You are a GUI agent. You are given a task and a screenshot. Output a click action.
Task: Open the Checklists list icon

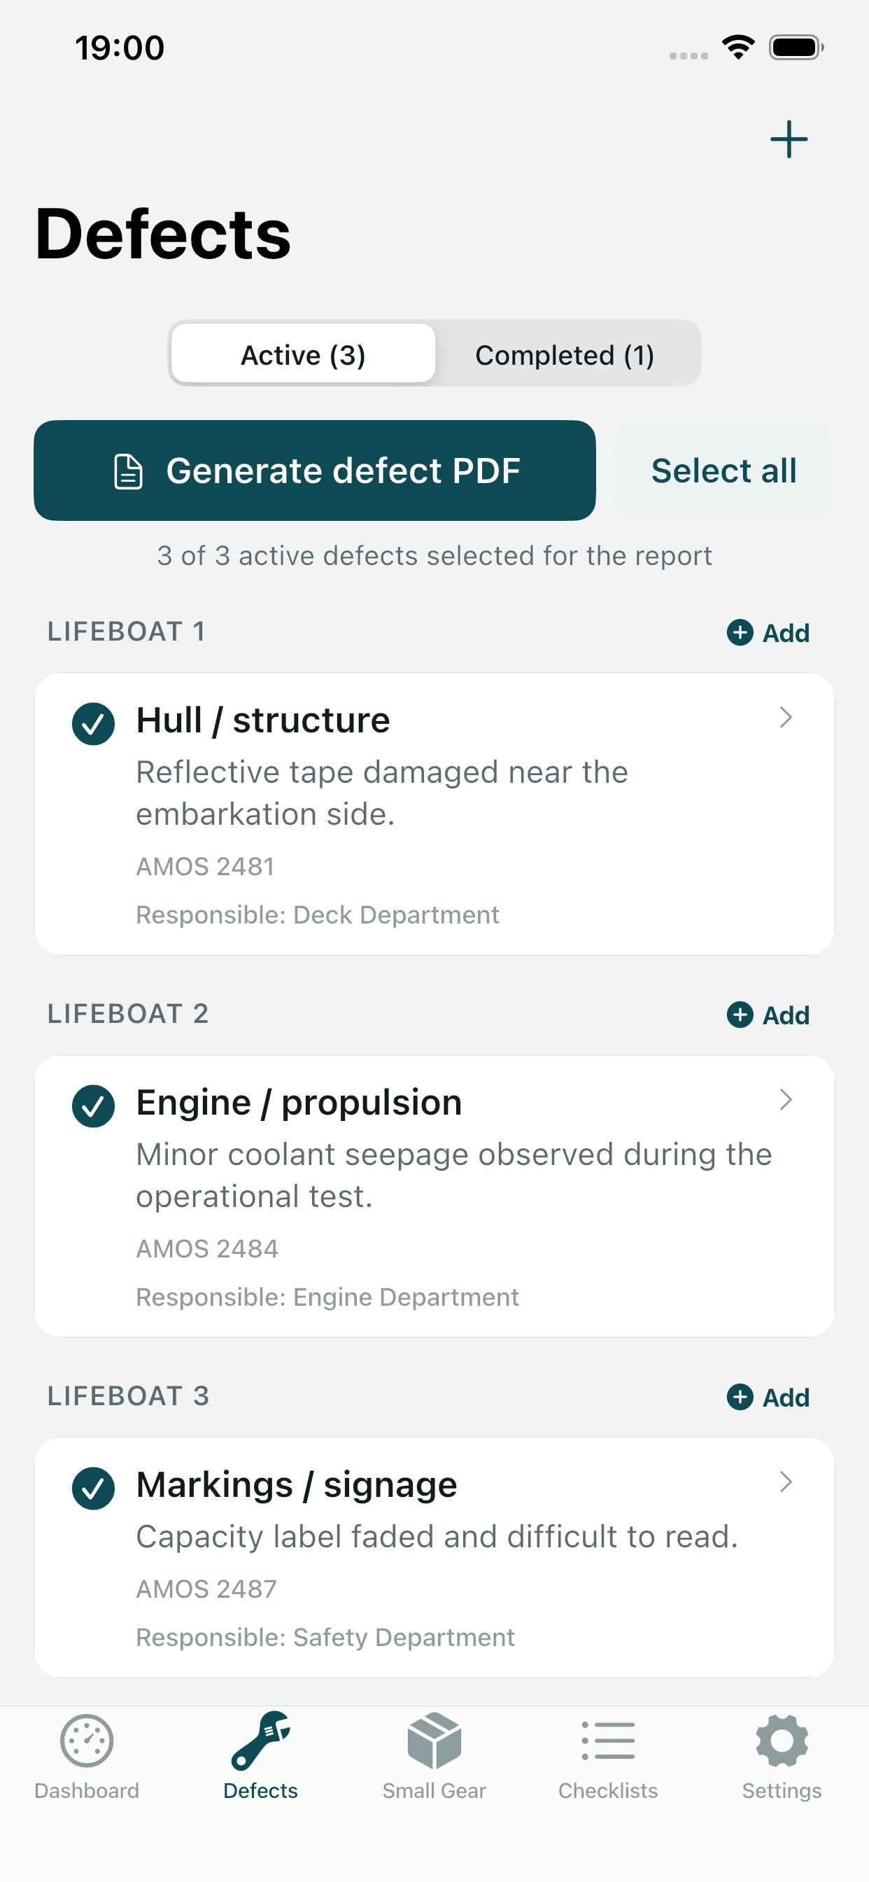point(607,1742)
